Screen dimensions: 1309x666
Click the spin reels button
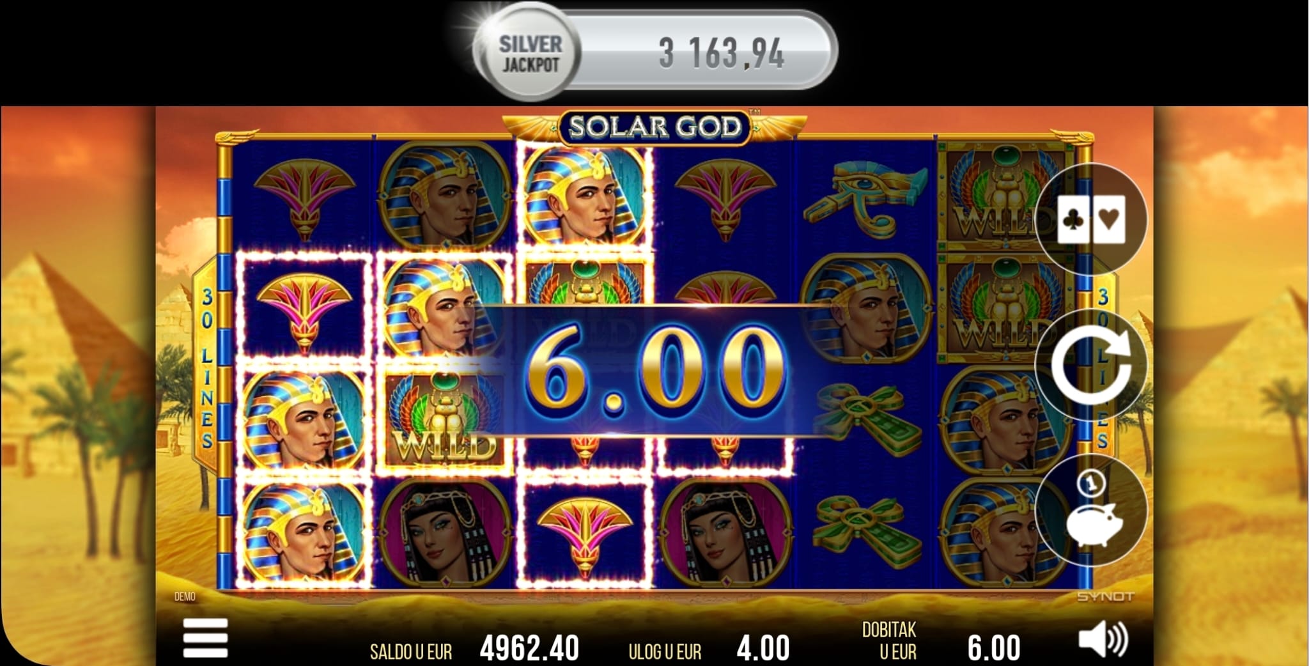point(1091,366)
